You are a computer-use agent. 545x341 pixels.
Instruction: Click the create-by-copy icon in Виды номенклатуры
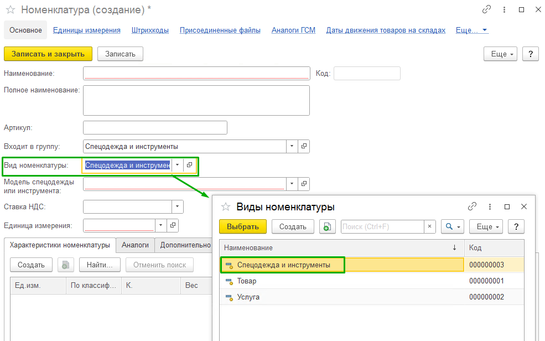coord(328,226)
